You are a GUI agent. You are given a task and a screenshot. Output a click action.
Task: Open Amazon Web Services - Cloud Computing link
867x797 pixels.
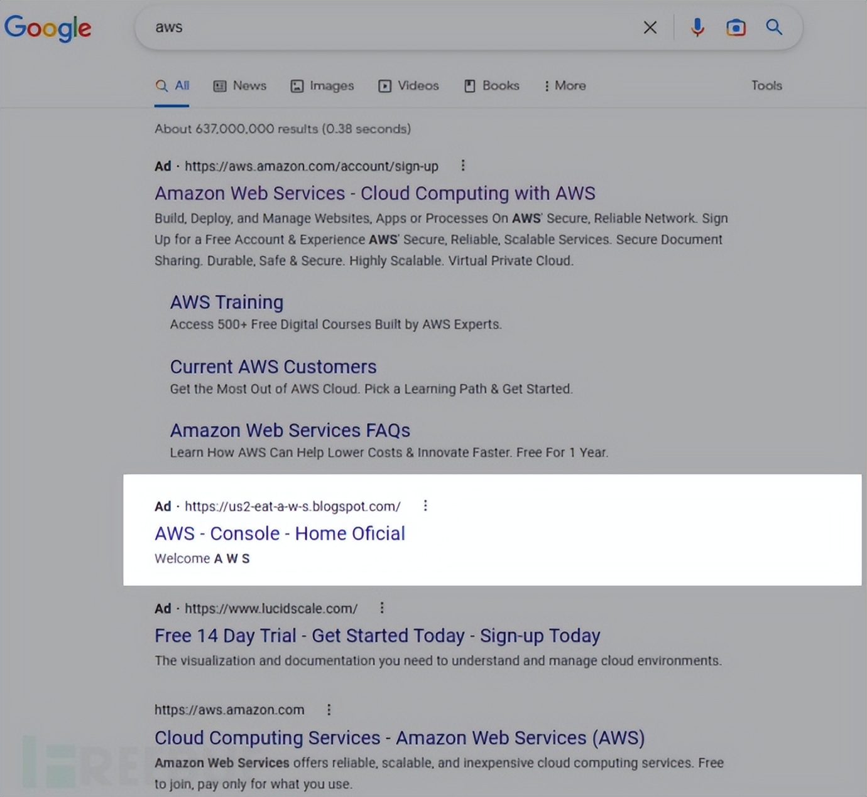pos(374,193)
